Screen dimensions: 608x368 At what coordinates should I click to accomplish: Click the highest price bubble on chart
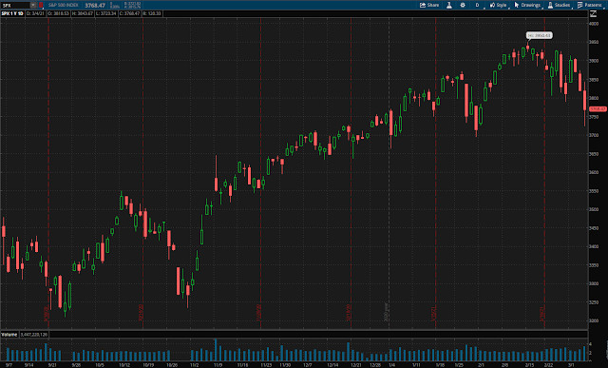click(x=539, y=35)
